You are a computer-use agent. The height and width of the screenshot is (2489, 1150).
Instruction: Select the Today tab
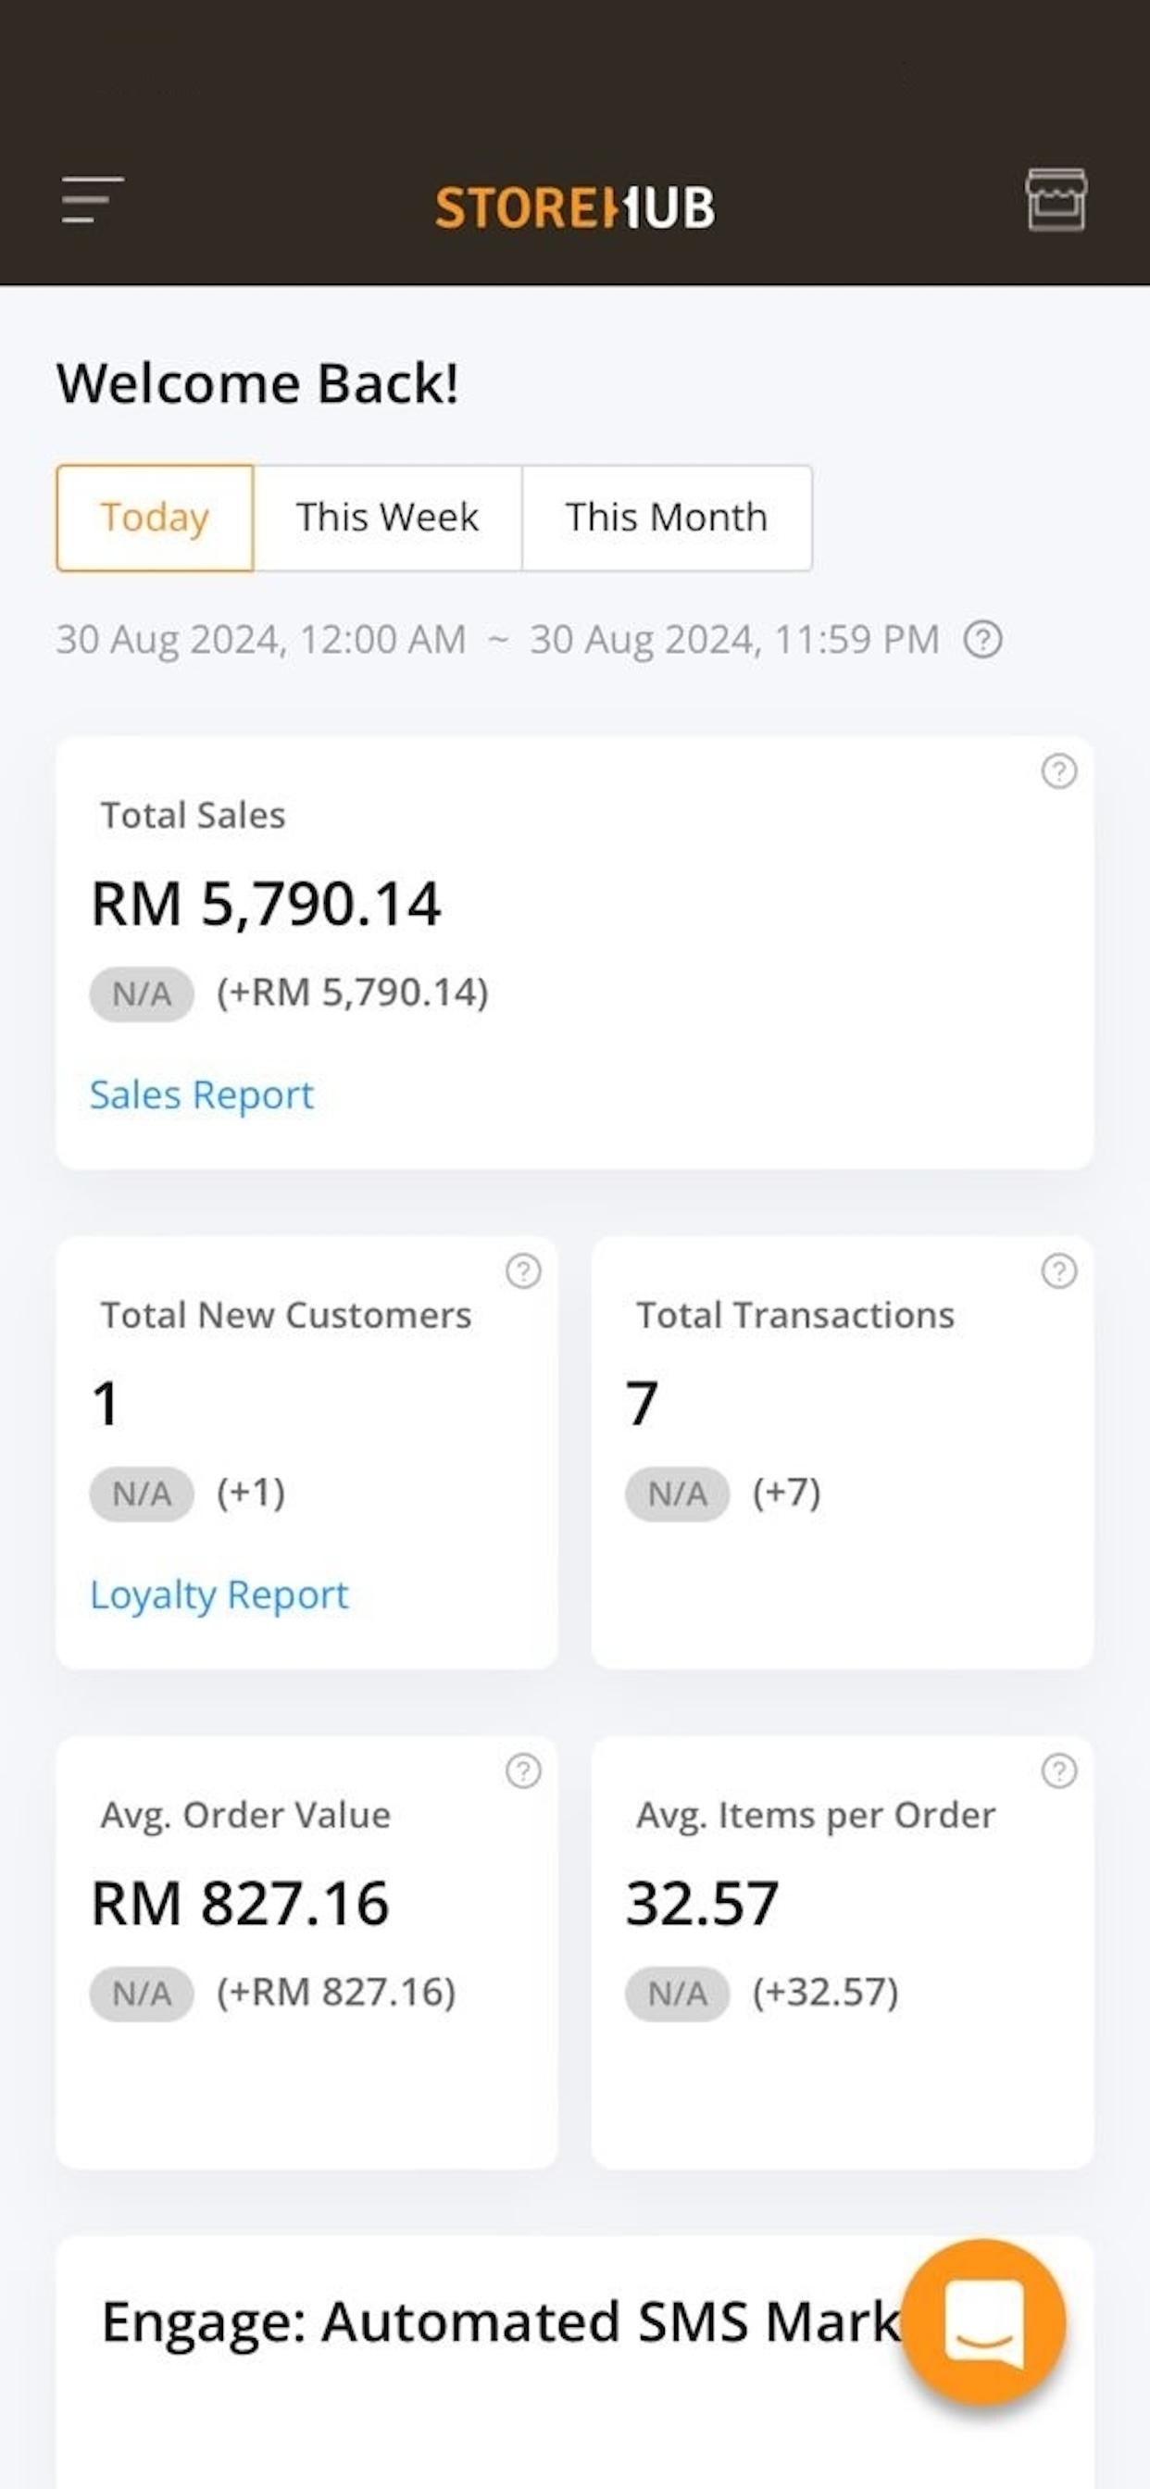[155, 518]
